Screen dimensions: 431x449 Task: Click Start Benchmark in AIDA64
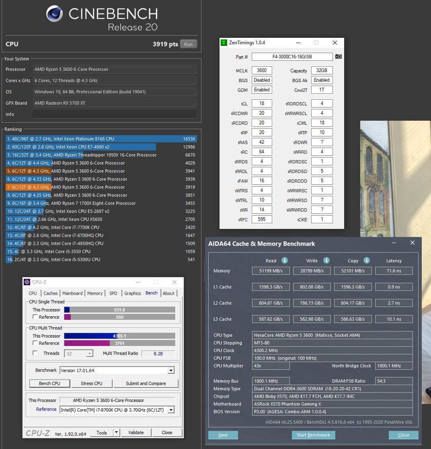313,435
